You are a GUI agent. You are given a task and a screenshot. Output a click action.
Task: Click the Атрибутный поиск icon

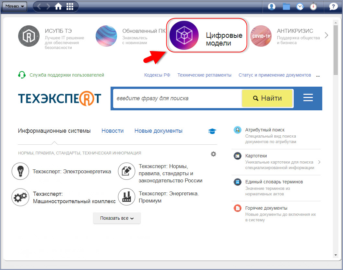[237, 130]
